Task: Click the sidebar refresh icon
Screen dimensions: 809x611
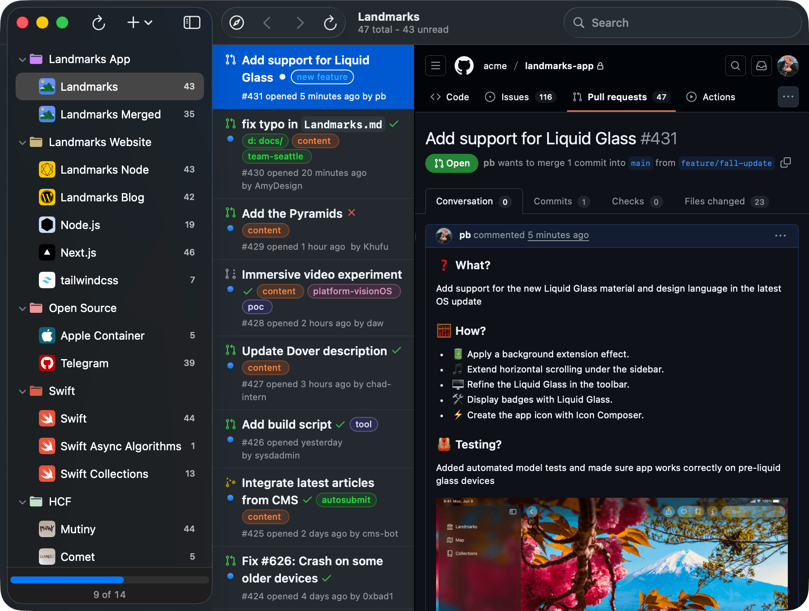Action: point(99,22)
